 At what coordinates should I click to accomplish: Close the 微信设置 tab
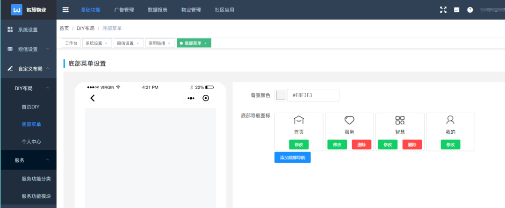pos(138,43)
